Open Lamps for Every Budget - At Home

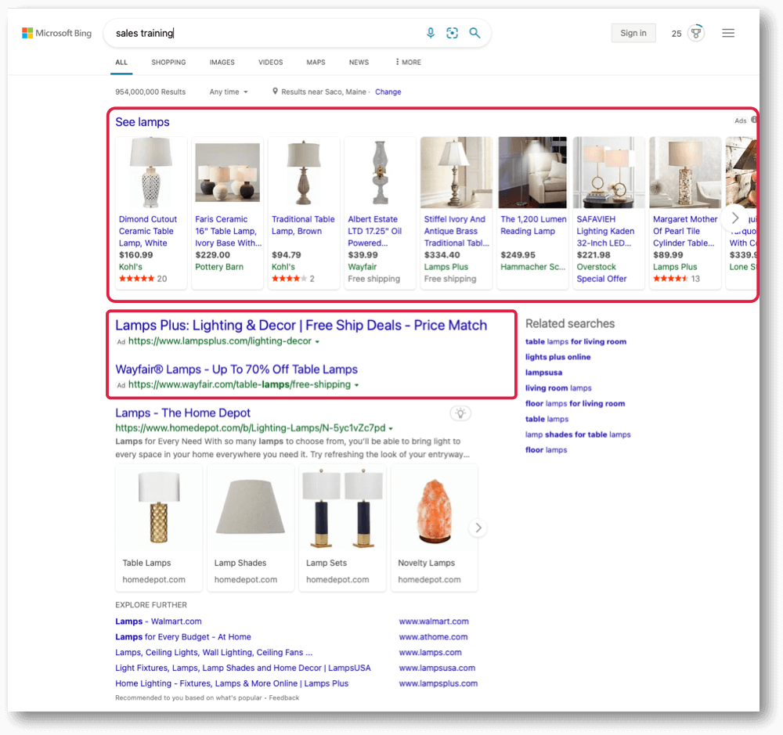pos(183,636)
